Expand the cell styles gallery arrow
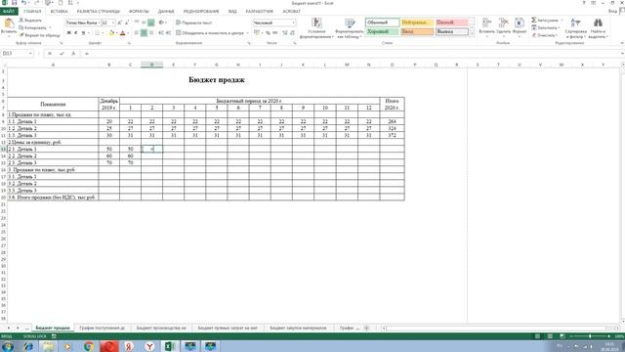625x352 pixels. pyautogui.click(x=472, y=34)
